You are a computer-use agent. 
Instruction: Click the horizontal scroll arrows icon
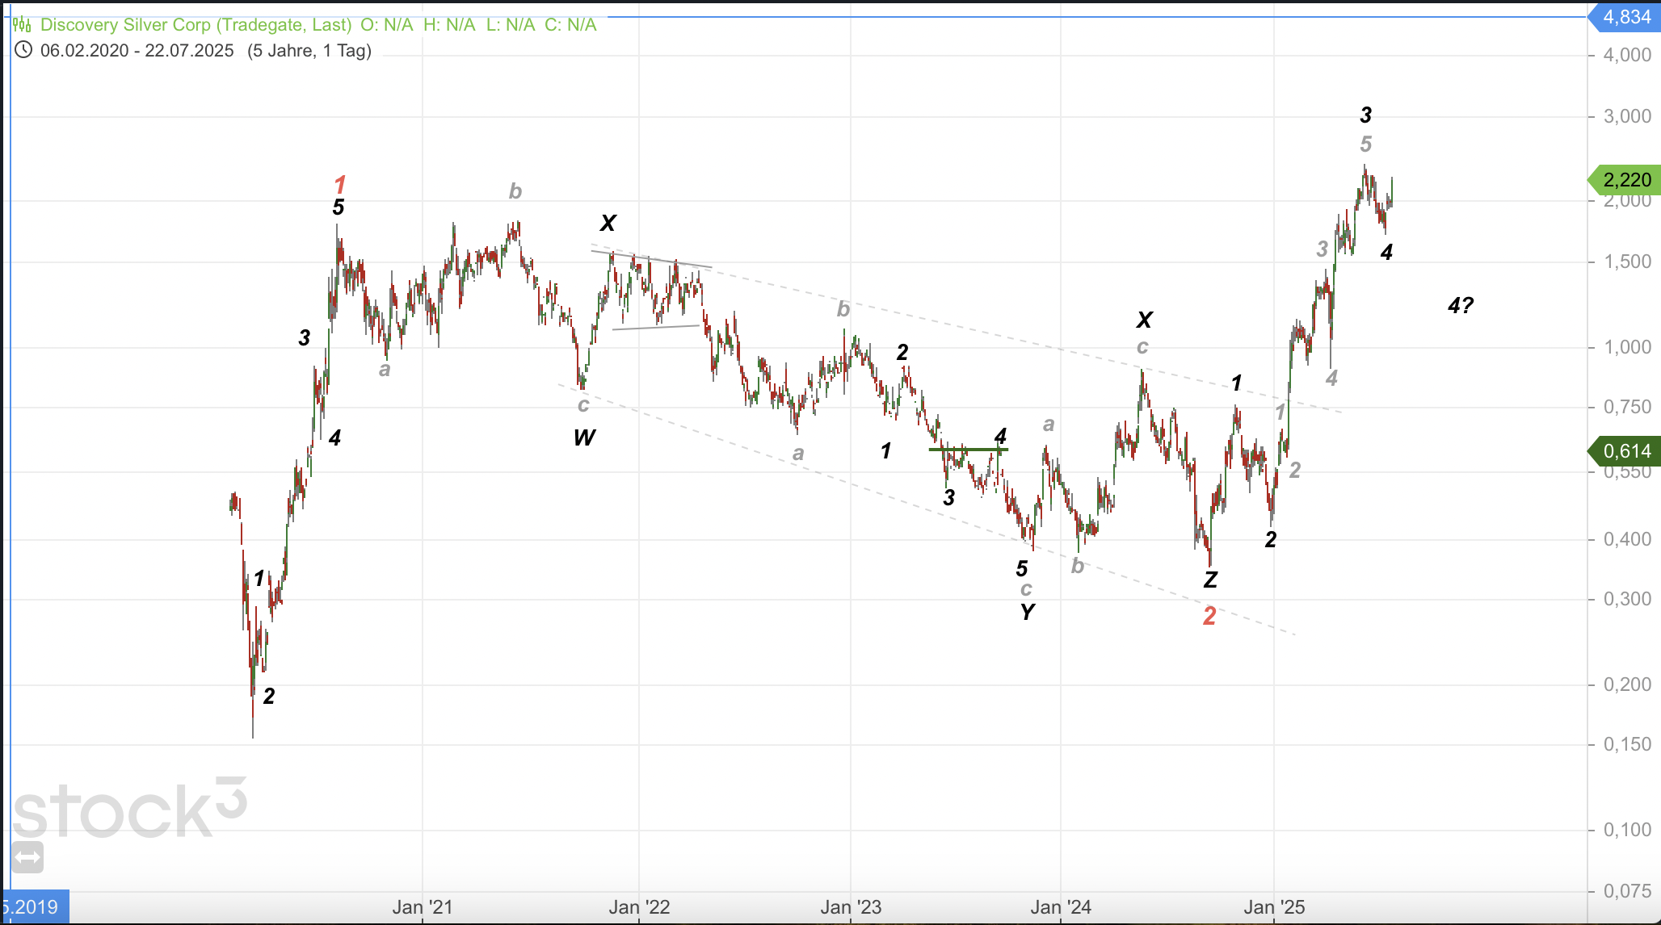pyautogui.click(x=27, y=858)
